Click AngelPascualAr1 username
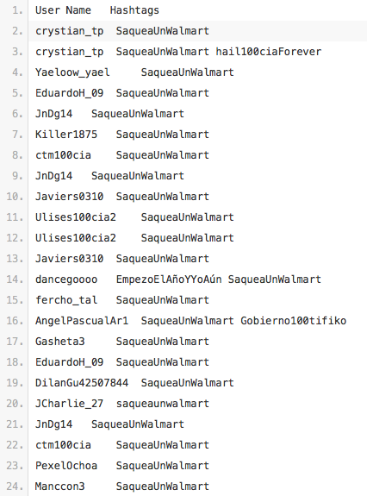Screen dimensions: 367x496 [x=82, y=321]
